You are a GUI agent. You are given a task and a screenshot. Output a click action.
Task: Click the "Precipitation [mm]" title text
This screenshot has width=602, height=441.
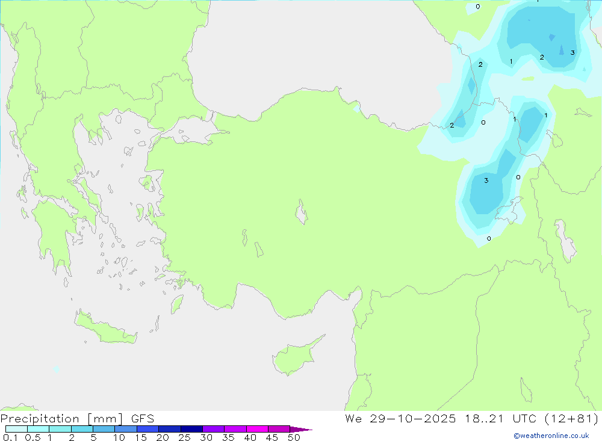61,419
